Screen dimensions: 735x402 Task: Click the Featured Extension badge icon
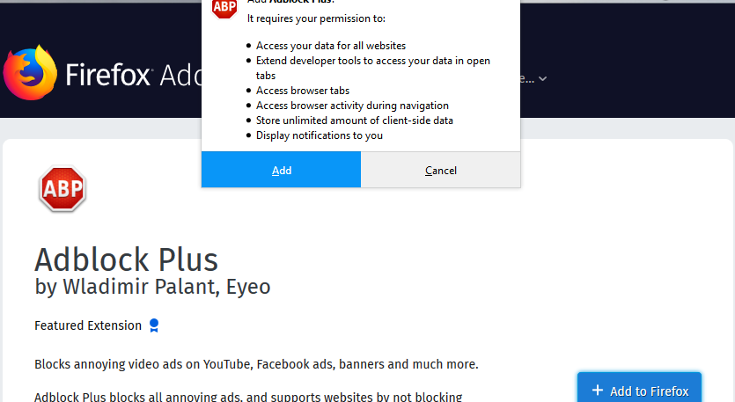[x=154, y=325]
